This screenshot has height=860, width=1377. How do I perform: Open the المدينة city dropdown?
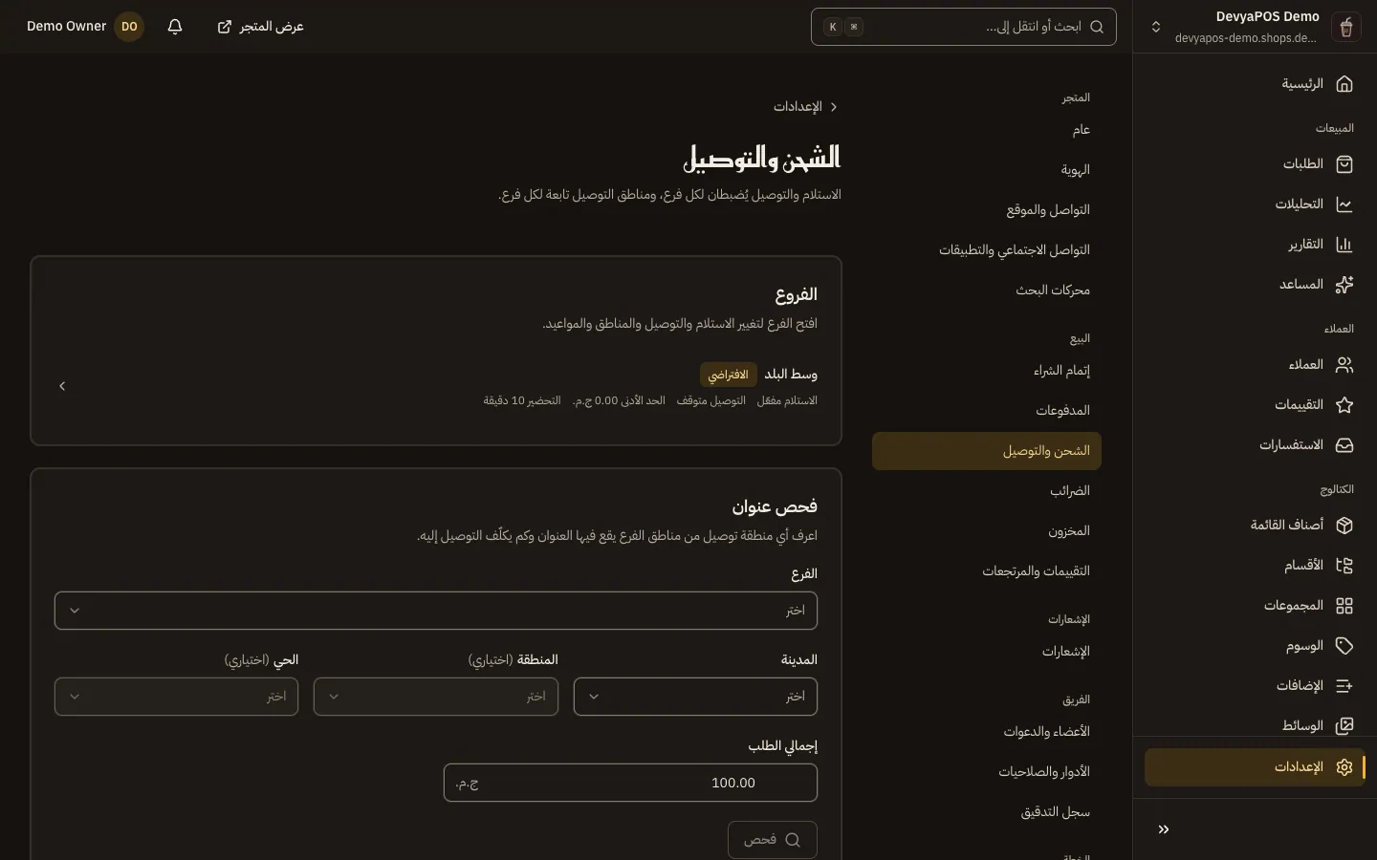coord(695,697)
